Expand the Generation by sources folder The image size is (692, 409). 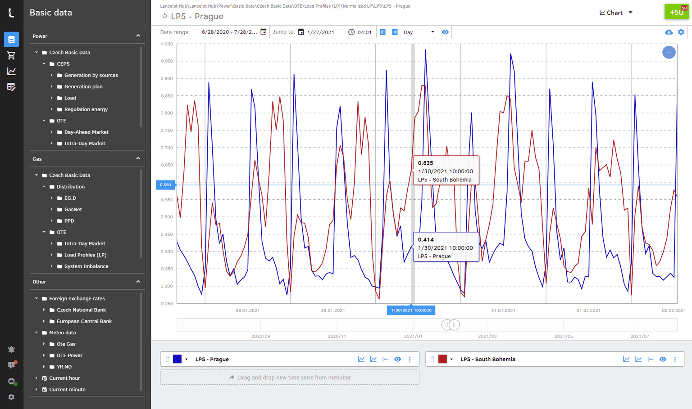[51, 75]
